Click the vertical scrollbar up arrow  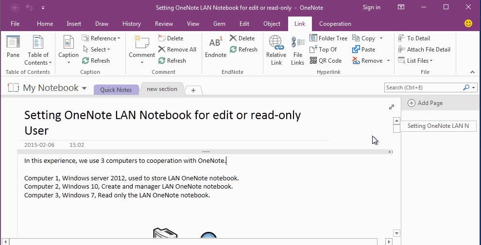point(396,121)
